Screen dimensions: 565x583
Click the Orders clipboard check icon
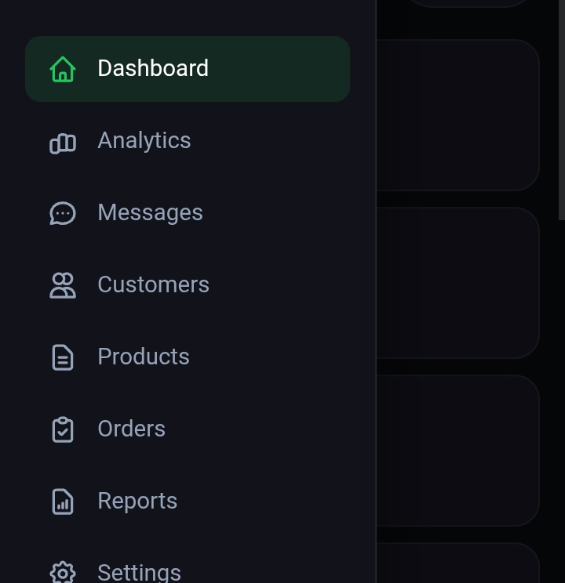[x=63, y=429]
